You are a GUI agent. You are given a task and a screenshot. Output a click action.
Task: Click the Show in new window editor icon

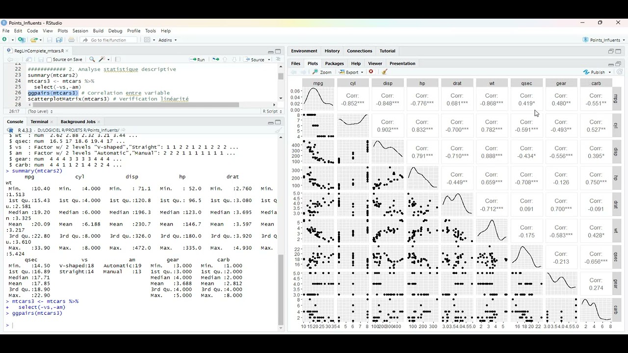pos(29,59)
